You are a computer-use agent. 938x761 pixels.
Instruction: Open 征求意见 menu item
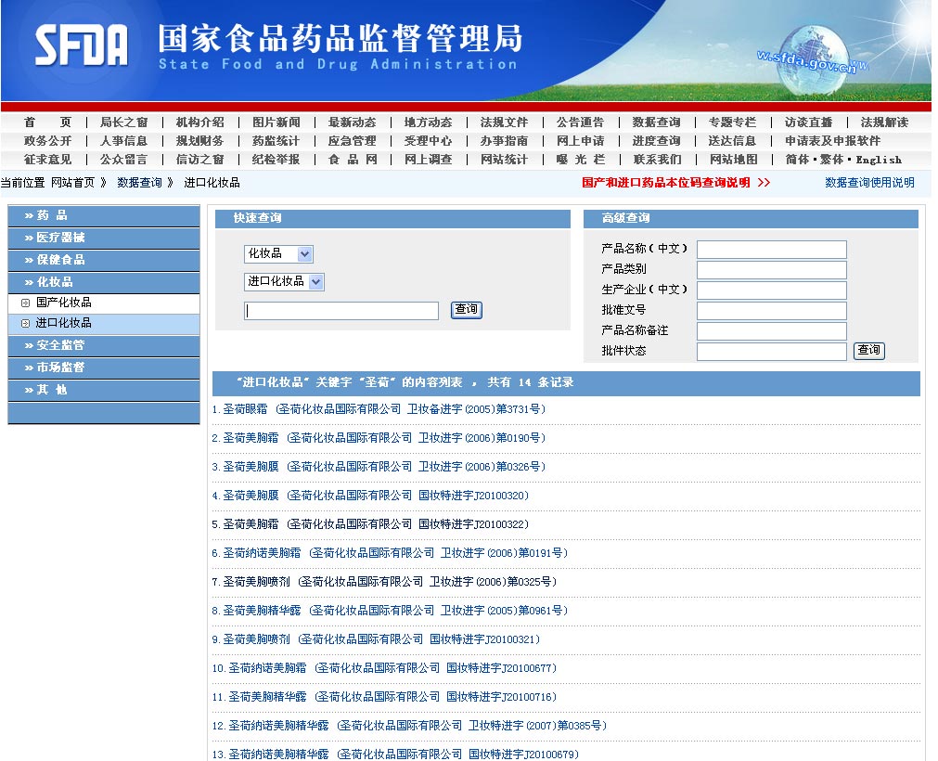click(x=47, y=160)
